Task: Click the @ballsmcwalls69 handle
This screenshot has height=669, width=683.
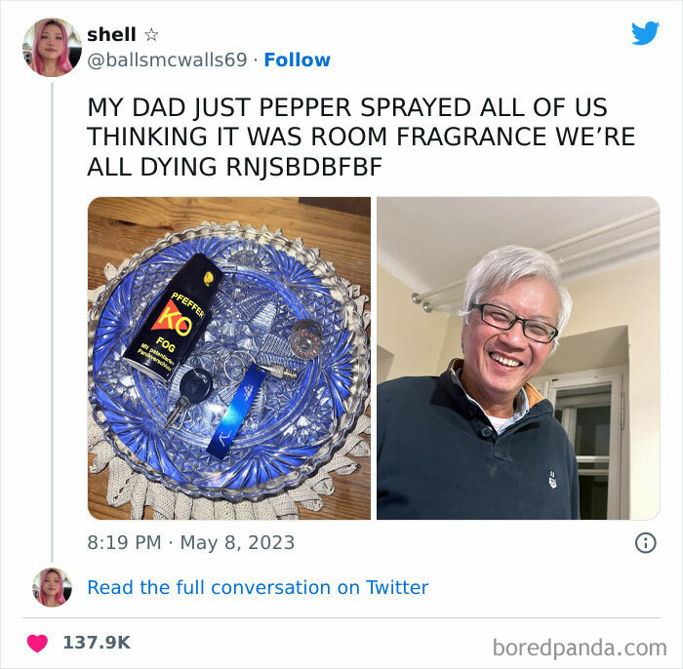Action: [x=167, y=60]
